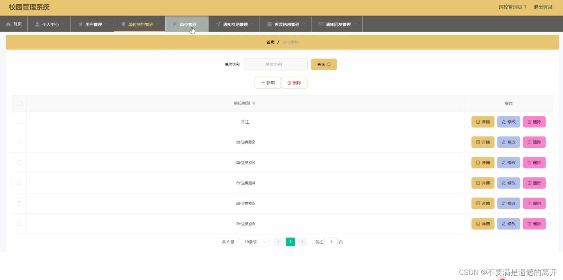Open the 单位管理 menu item

click(x=187, y=24)
